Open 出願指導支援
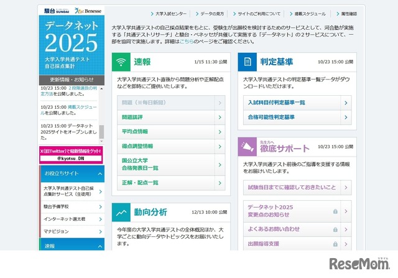Image resolution: width=398 pixels, height=278 pixels. (x=297, y=244)
